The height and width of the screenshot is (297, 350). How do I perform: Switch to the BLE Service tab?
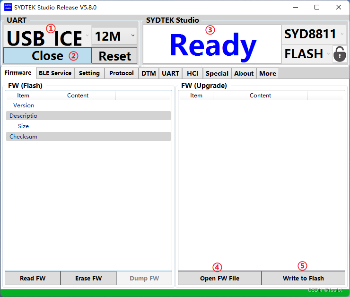55,73
